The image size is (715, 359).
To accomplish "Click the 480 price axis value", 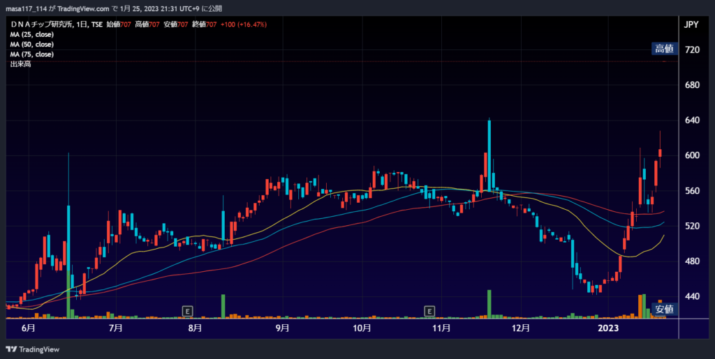I will pyautogui.click(x=692, y=261).
